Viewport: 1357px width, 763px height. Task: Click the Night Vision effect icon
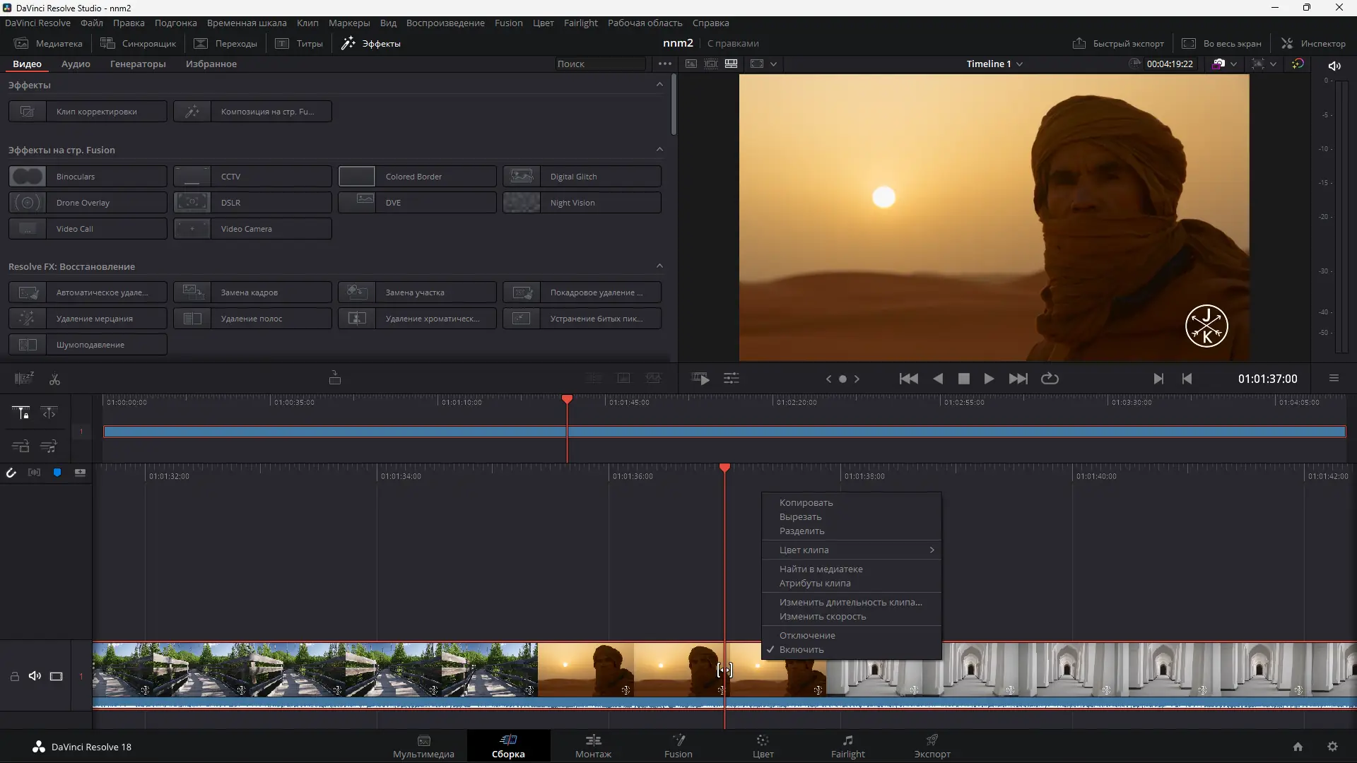[x=522, y=203]
